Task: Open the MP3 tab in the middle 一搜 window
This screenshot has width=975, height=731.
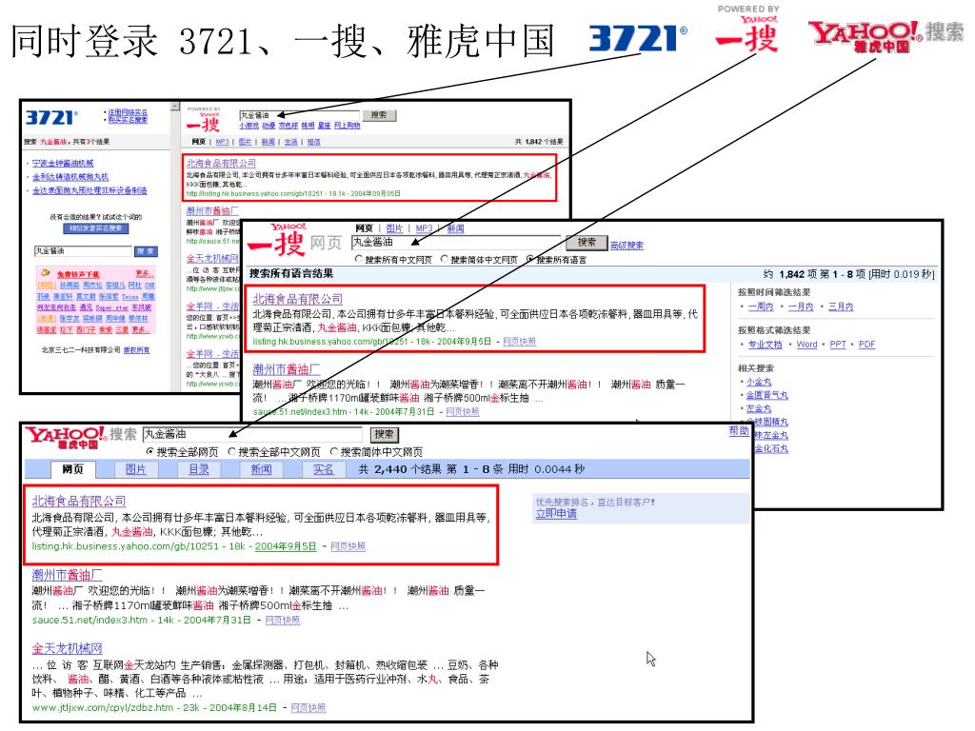Action: point(424,228)
